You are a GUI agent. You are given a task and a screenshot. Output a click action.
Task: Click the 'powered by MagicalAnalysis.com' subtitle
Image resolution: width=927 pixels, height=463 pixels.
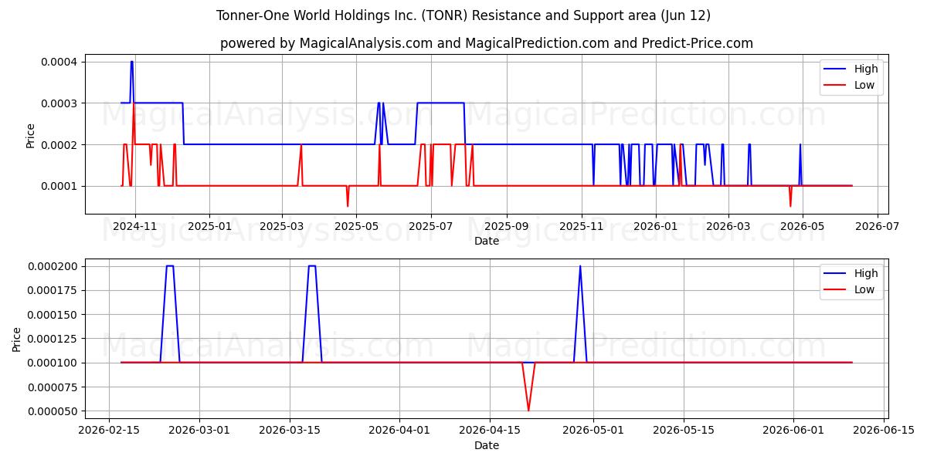[487, 43]
